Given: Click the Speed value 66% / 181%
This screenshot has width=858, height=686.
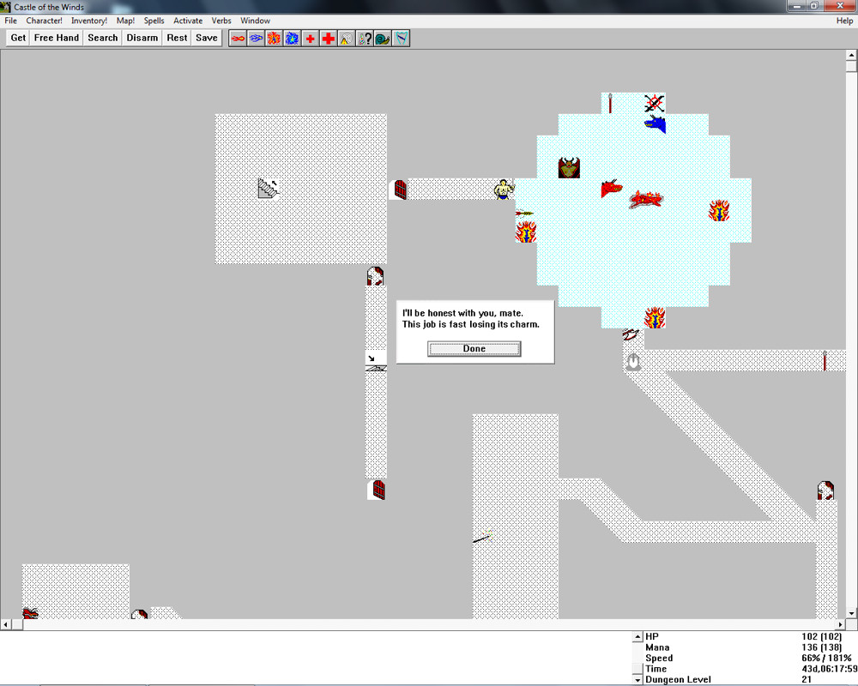Looking at the screenshot, I should (826, 658).
